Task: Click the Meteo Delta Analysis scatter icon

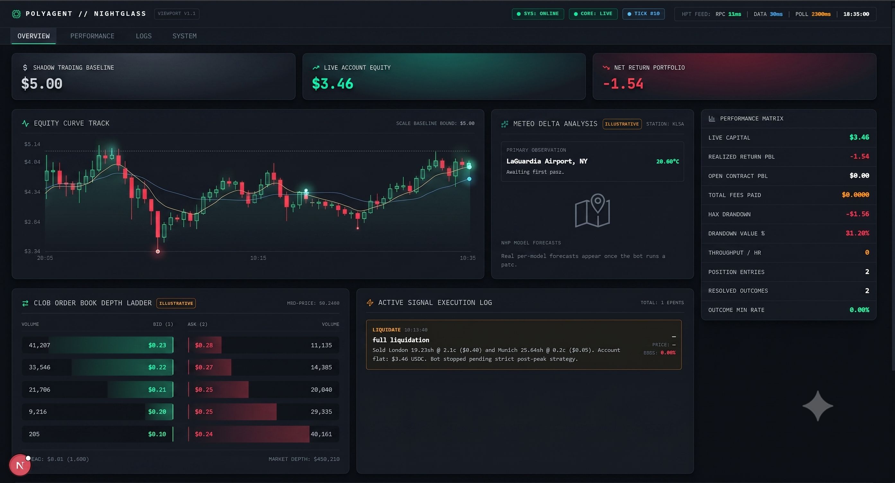Action: coord(505,124)
